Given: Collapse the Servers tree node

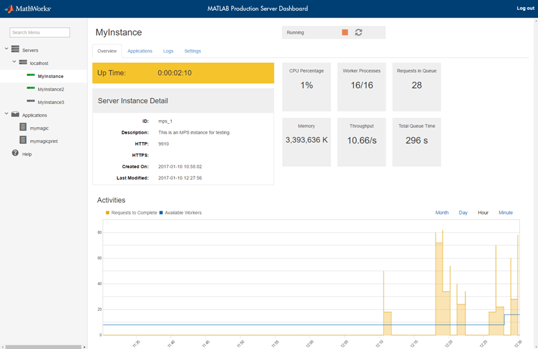Looking at the screenshot, I should 6,49.
